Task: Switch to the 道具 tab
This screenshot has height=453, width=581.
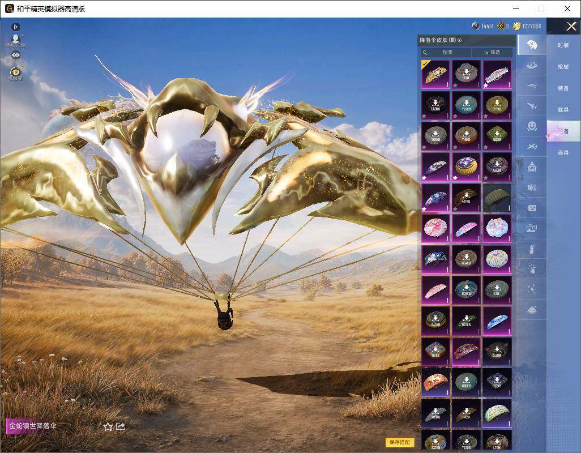Action: 563,153
